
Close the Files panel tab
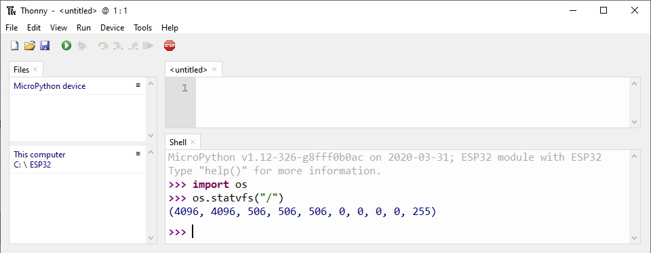[x=35, y=69]
